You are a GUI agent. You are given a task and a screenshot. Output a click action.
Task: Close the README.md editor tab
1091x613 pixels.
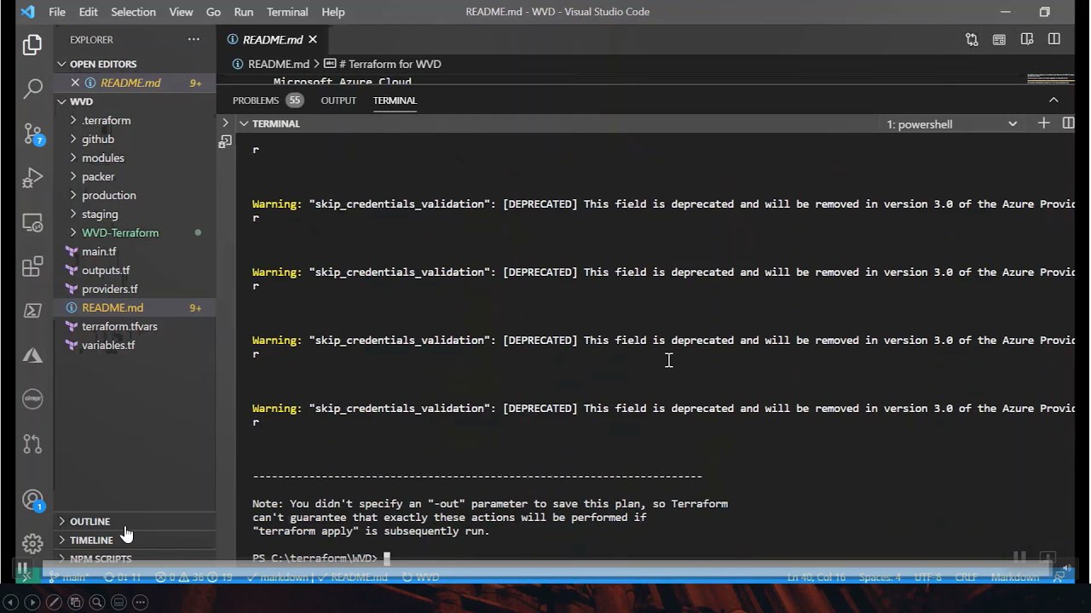313,39
